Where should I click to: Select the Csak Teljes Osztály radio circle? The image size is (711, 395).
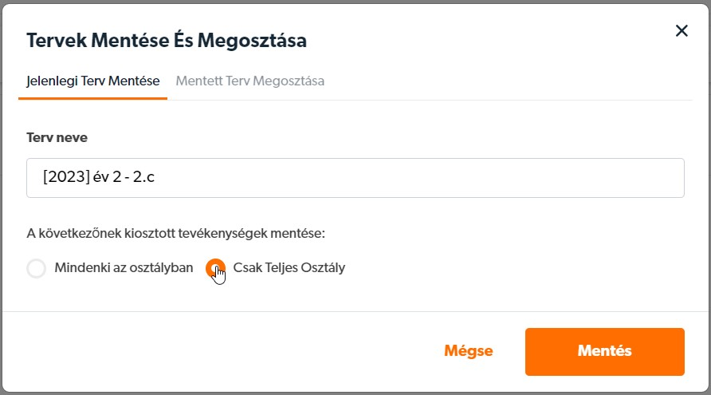tap(215, 268)
